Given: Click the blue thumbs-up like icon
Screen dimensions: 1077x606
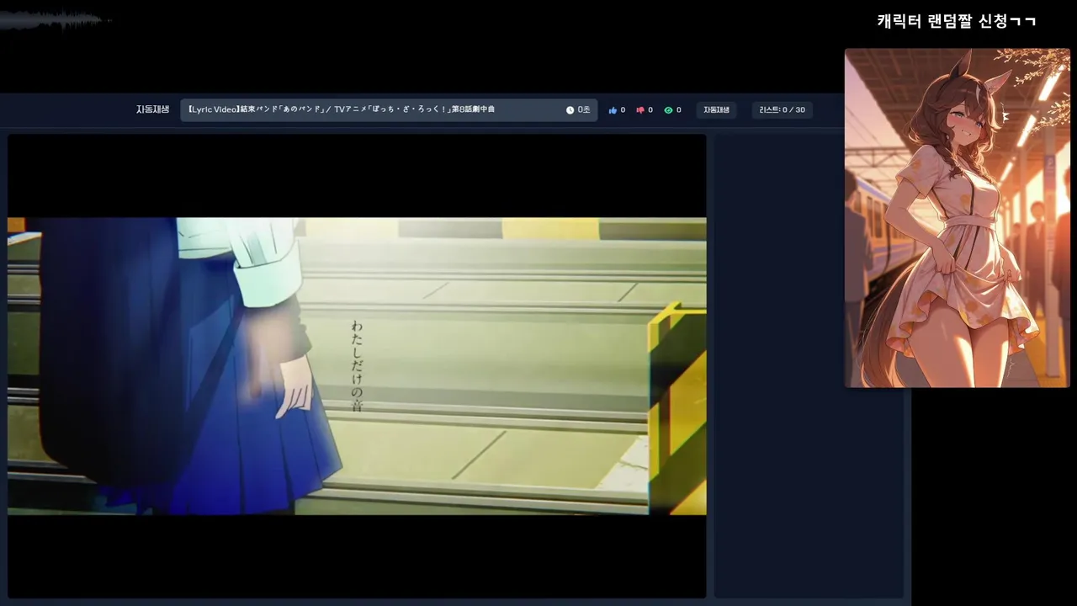Looking at the screenshot, I should click(x=613, y=110).
